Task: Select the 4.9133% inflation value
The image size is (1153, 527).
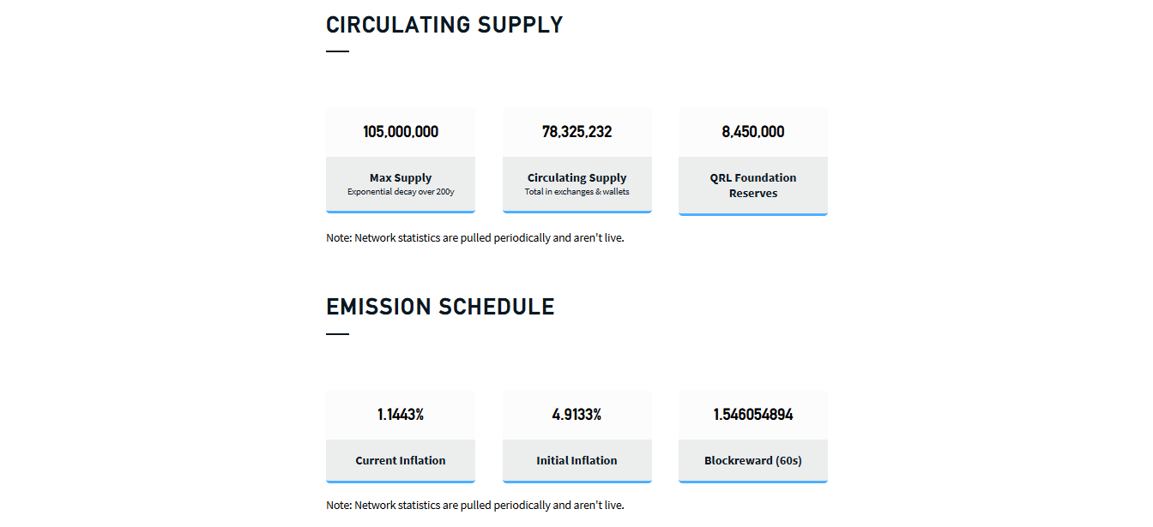Action: tap(577, 415)
